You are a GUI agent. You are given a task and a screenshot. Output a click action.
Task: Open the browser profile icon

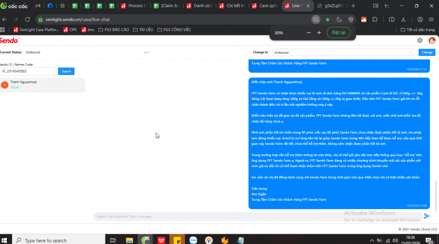pyautogui.click(x=420, y=19)
